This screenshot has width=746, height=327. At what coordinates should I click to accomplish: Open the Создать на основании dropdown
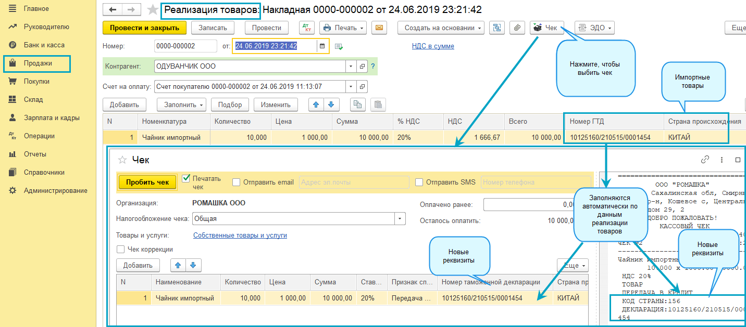[441, 28]
